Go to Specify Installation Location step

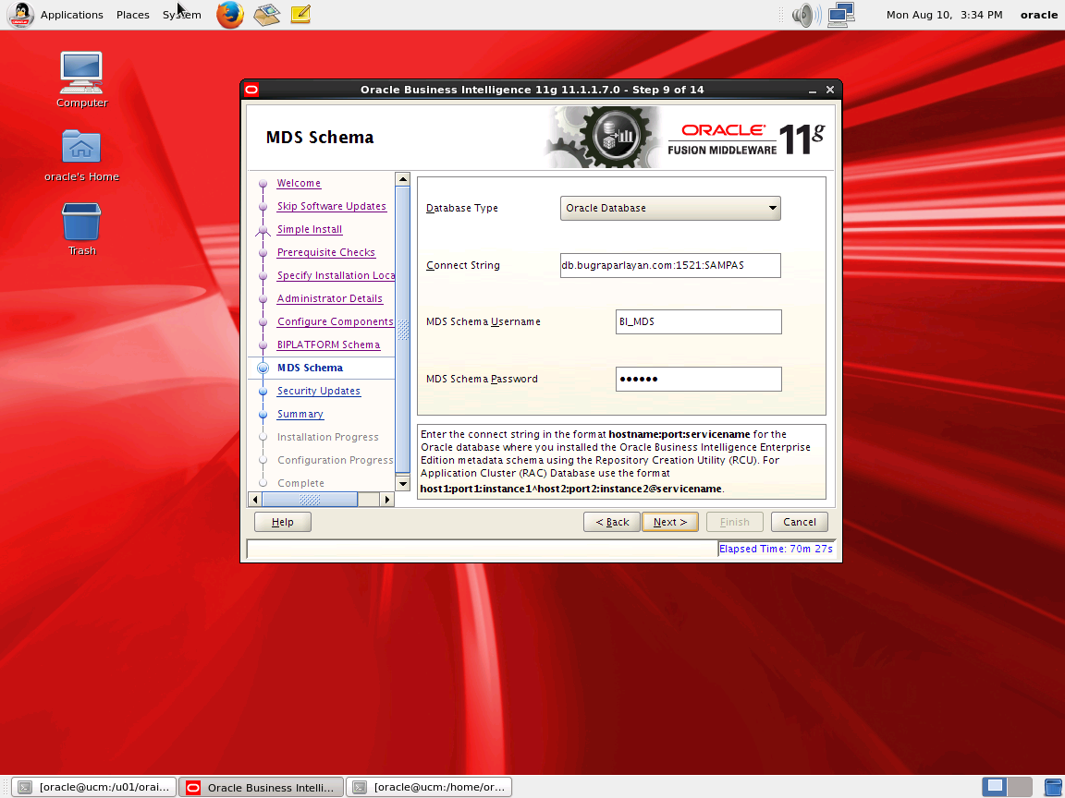pos(336,275)
